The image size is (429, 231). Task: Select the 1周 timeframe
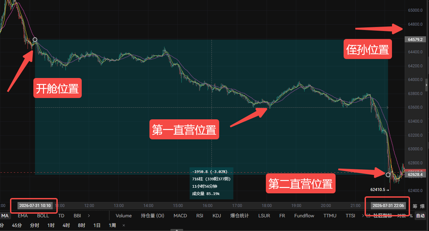coord(112,225)
